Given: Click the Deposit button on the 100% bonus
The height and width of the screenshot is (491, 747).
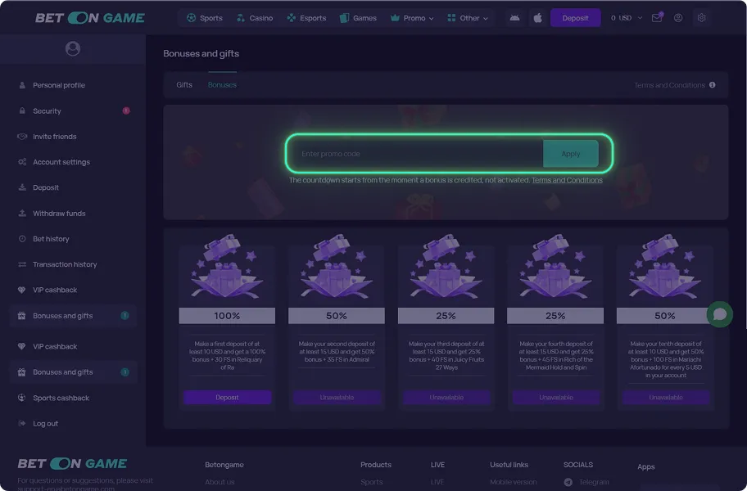Looking at the screenshot, I should [227, 397].
